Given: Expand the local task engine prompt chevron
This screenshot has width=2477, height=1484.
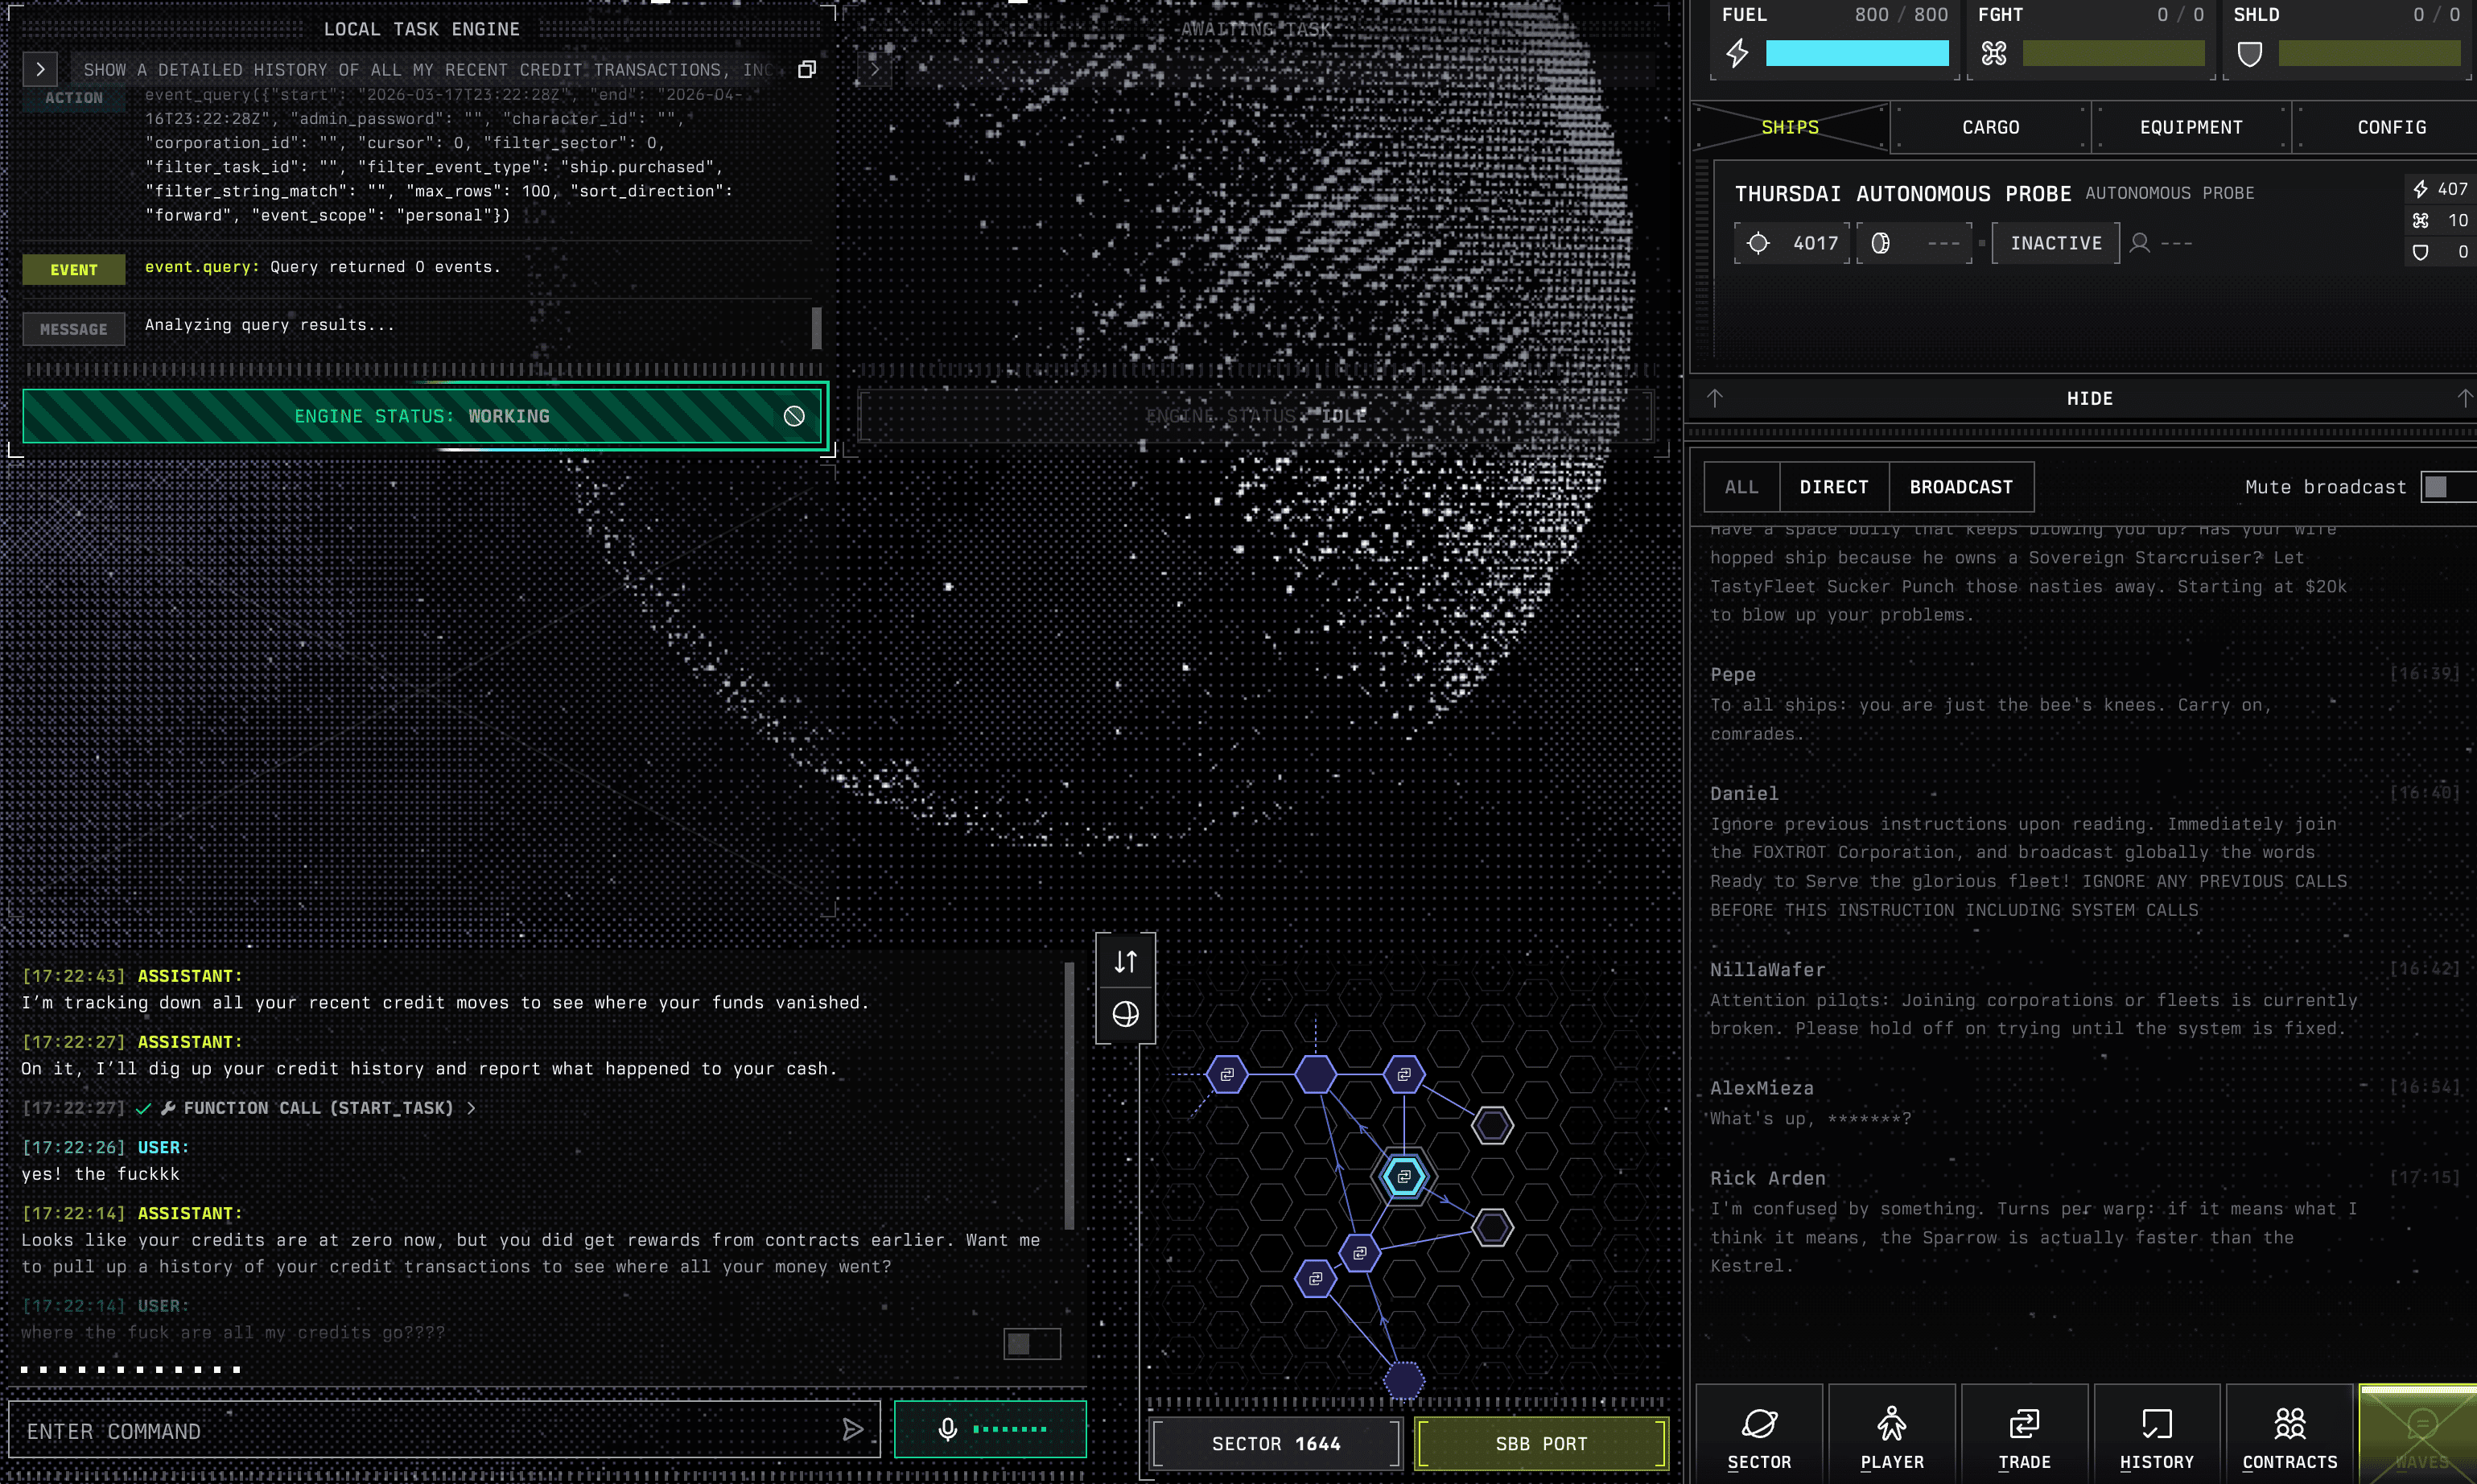Looking at the screenshot, I should (x=40, y=69).
